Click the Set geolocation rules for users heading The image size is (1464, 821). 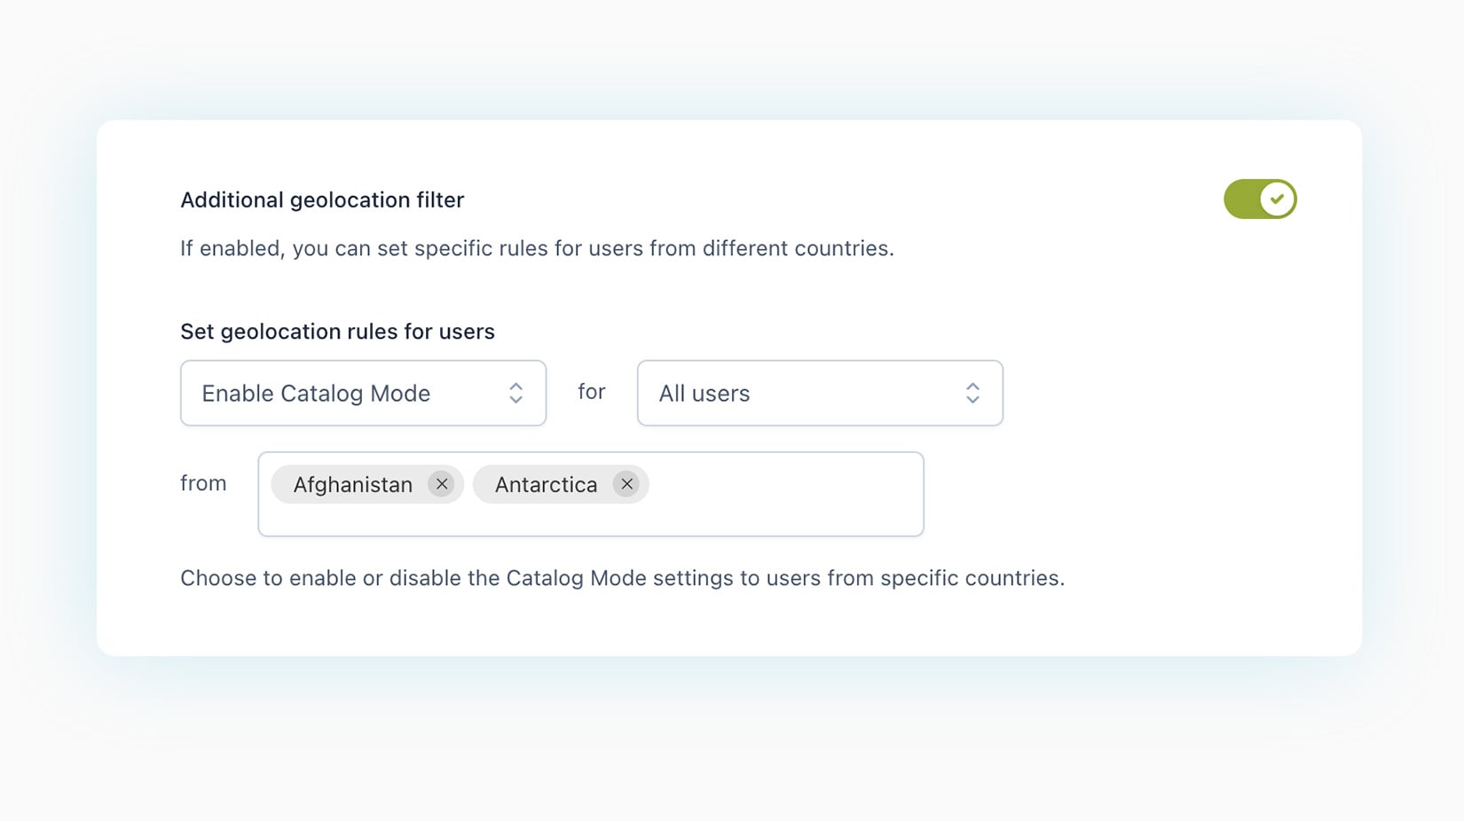tap(337, 331)
